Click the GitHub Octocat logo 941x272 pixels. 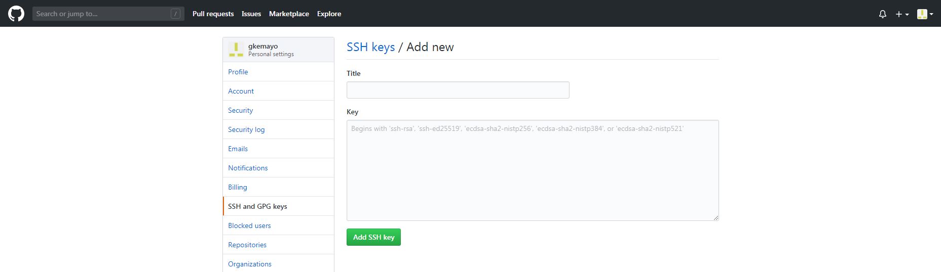pos(16,14)
